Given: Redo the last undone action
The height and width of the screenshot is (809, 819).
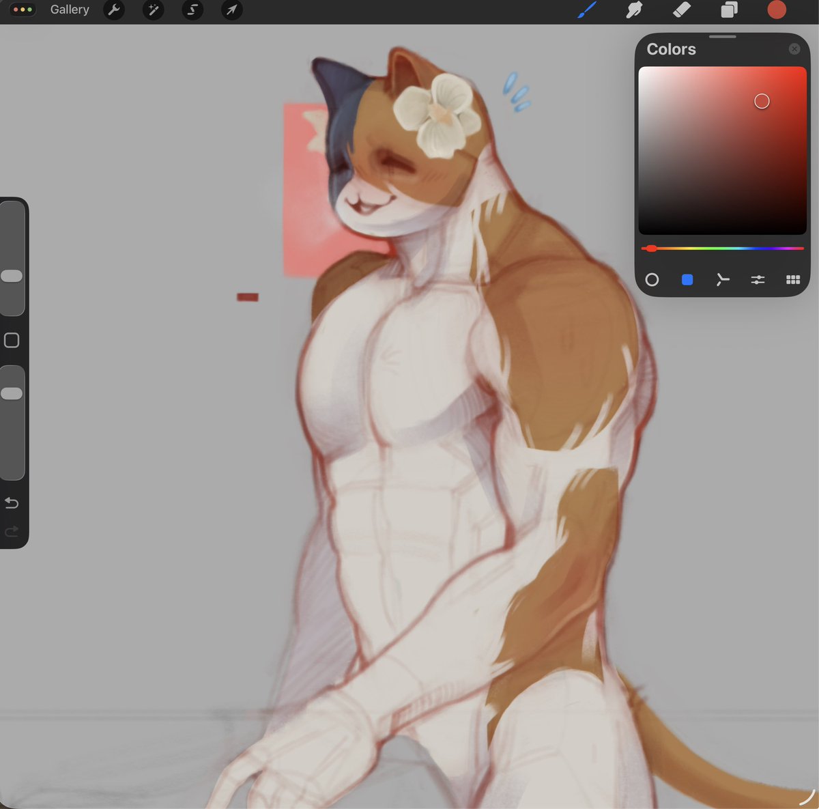Looking at the screenshot, I should [12, 531].
